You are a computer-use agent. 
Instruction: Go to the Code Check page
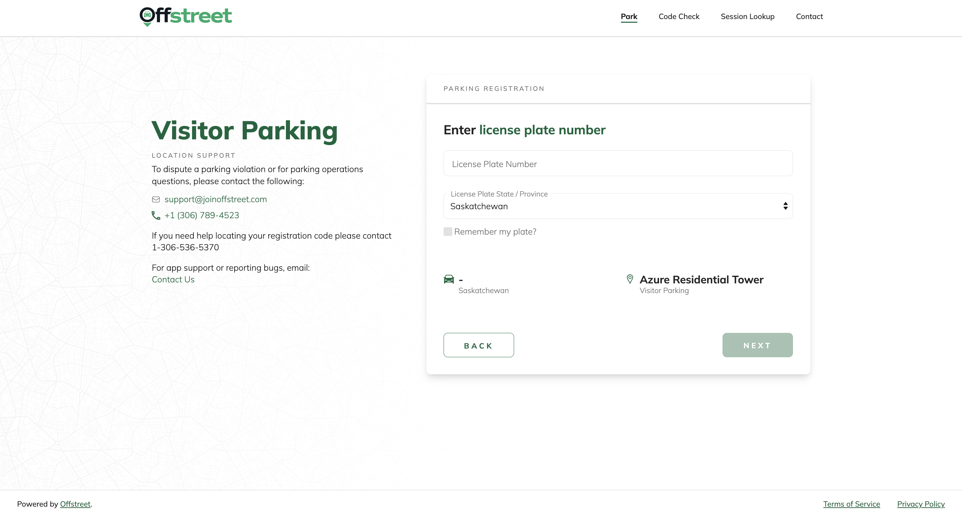678,16
